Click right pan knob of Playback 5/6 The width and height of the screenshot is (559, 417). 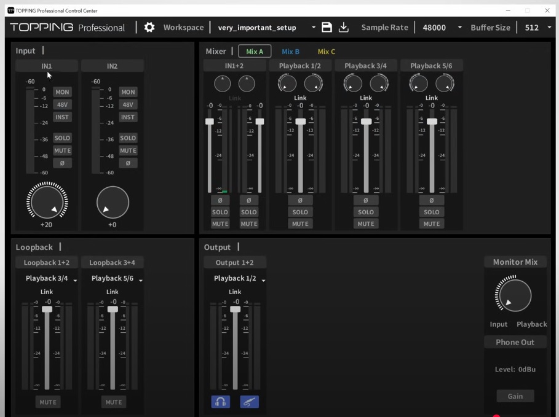[445, 84]
